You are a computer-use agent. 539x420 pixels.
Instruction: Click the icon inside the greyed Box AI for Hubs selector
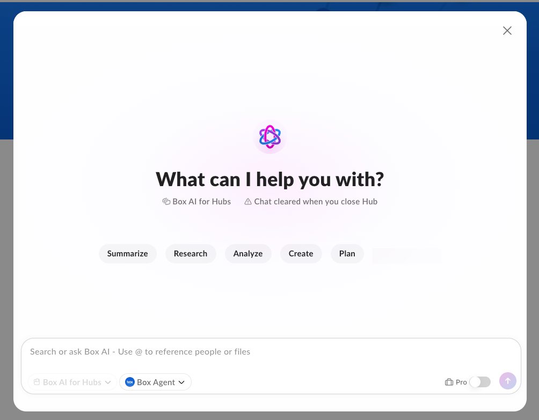click(37, 382)
